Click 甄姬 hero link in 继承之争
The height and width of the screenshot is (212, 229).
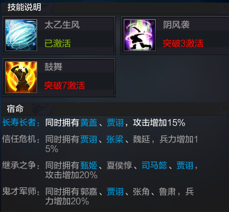pos(89,166)
